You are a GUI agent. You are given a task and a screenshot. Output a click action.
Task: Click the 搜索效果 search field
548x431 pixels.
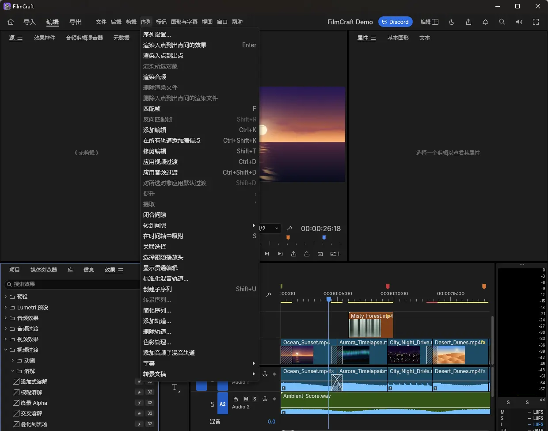click(x=72, y=284)
